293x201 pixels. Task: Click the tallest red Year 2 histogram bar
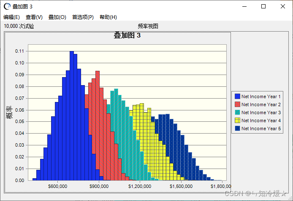coord(98,119)
